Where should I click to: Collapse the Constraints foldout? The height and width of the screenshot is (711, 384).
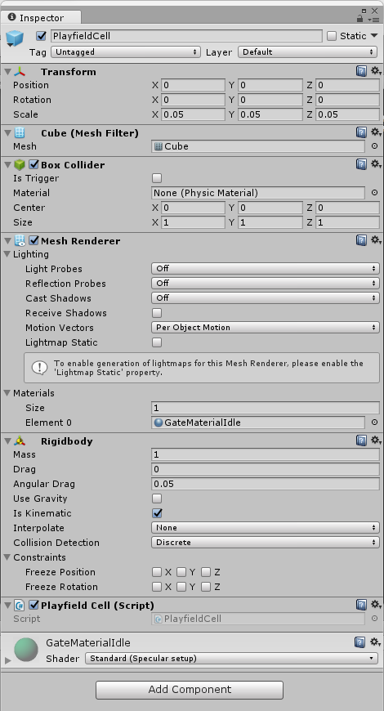tap(7, 557)
